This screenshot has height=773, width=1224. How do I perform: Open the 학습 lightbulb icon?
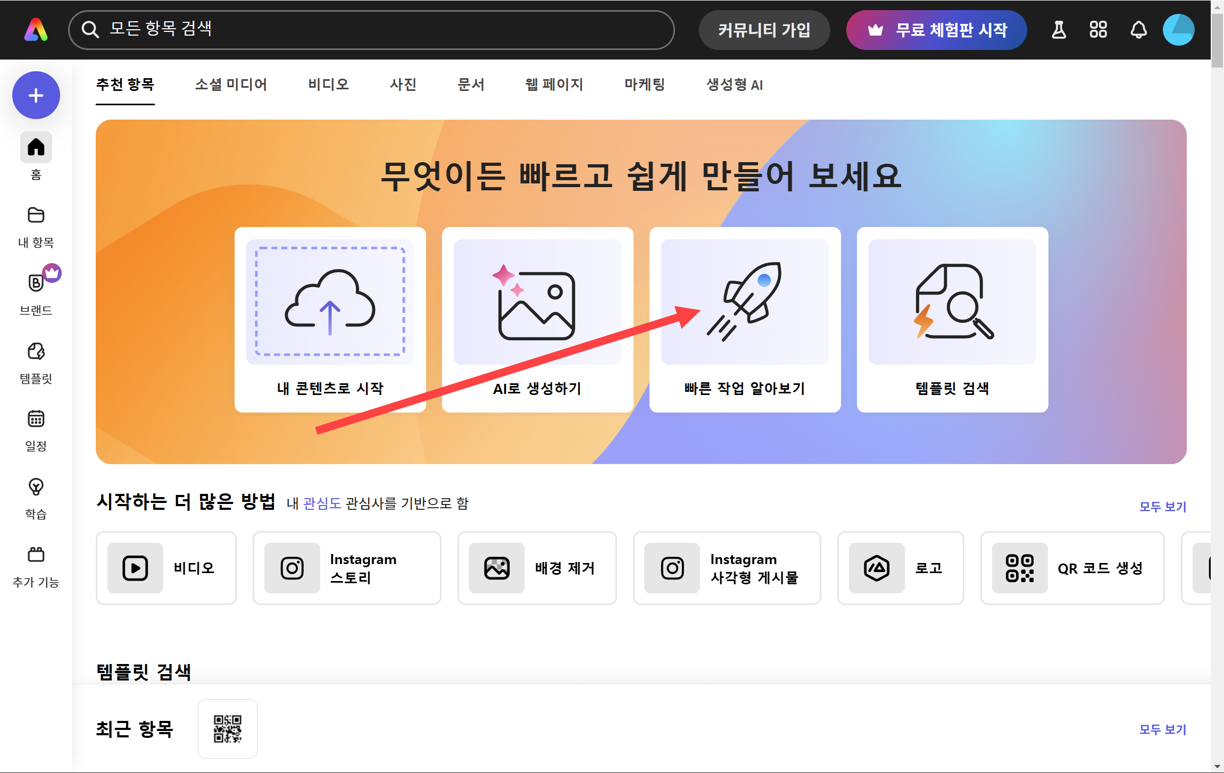pyautogui.click(x=36, y=486)
